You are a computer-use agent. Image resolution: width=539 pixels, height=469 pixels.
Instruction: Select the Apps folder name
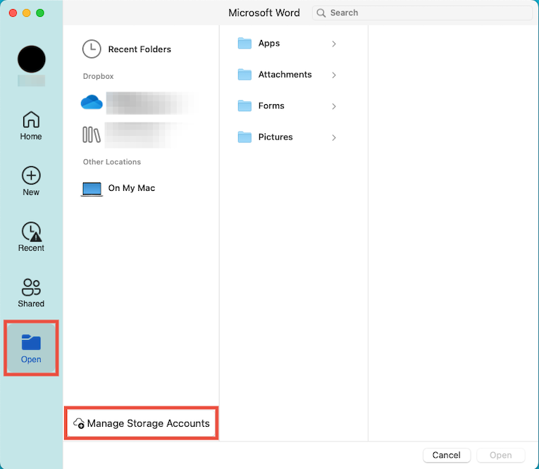point(269,44)
